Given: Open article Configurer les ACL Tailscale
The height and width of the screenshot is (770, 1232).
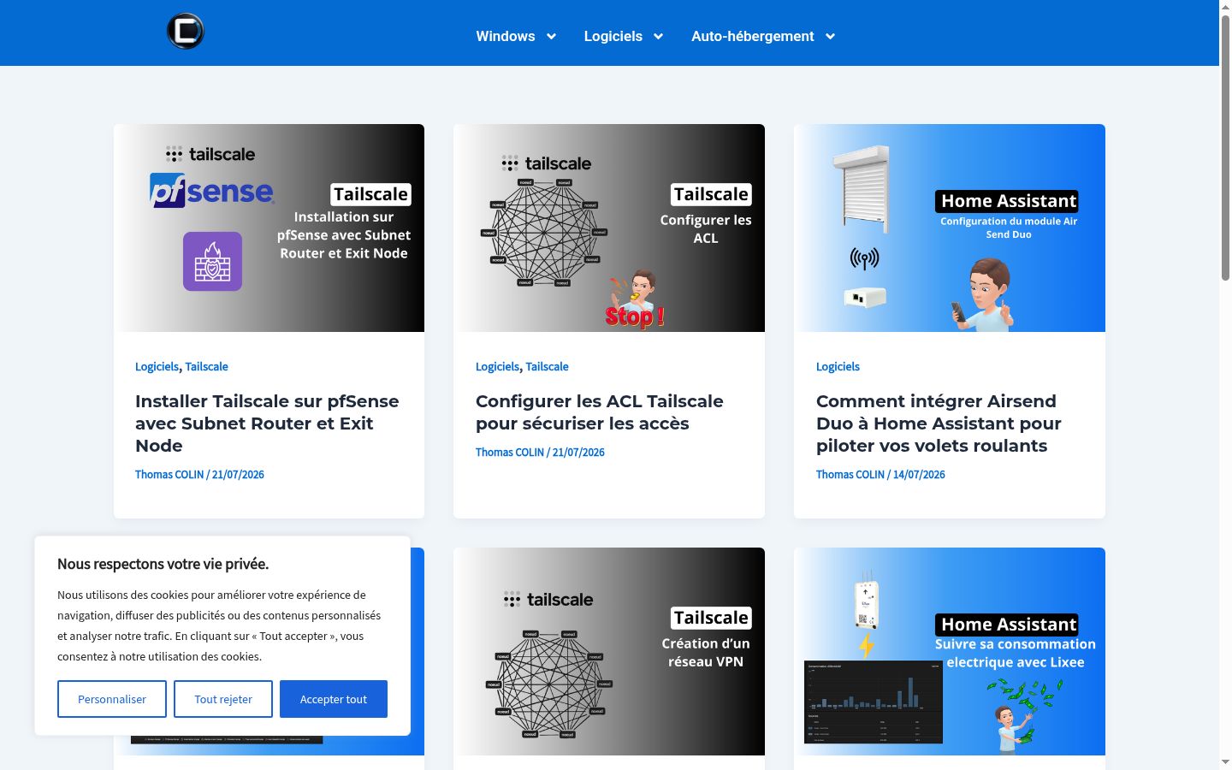Looking at the screenshot, I should 599,412.
